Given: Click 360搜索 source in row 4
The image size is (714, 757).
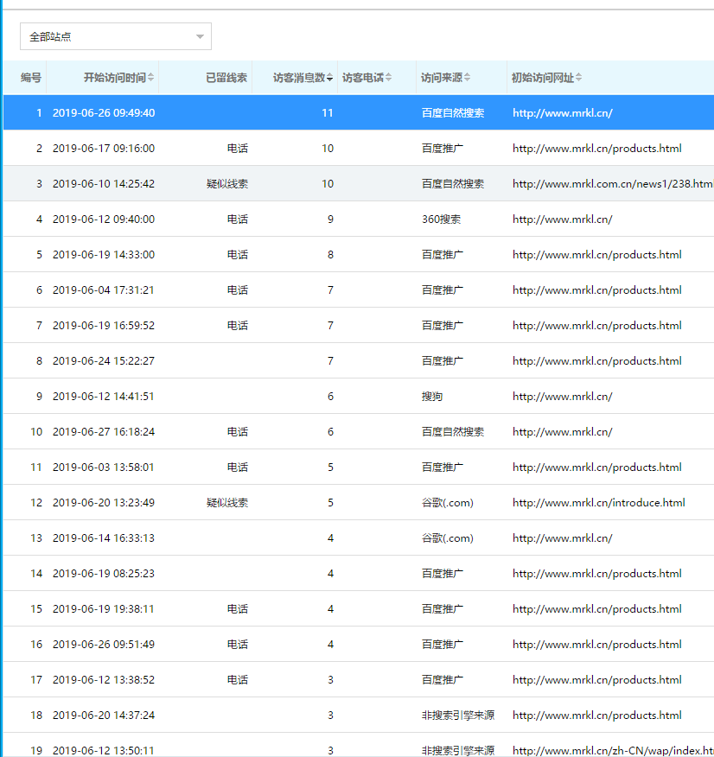Looking at the screenshot, I should [x=441, y=219].
